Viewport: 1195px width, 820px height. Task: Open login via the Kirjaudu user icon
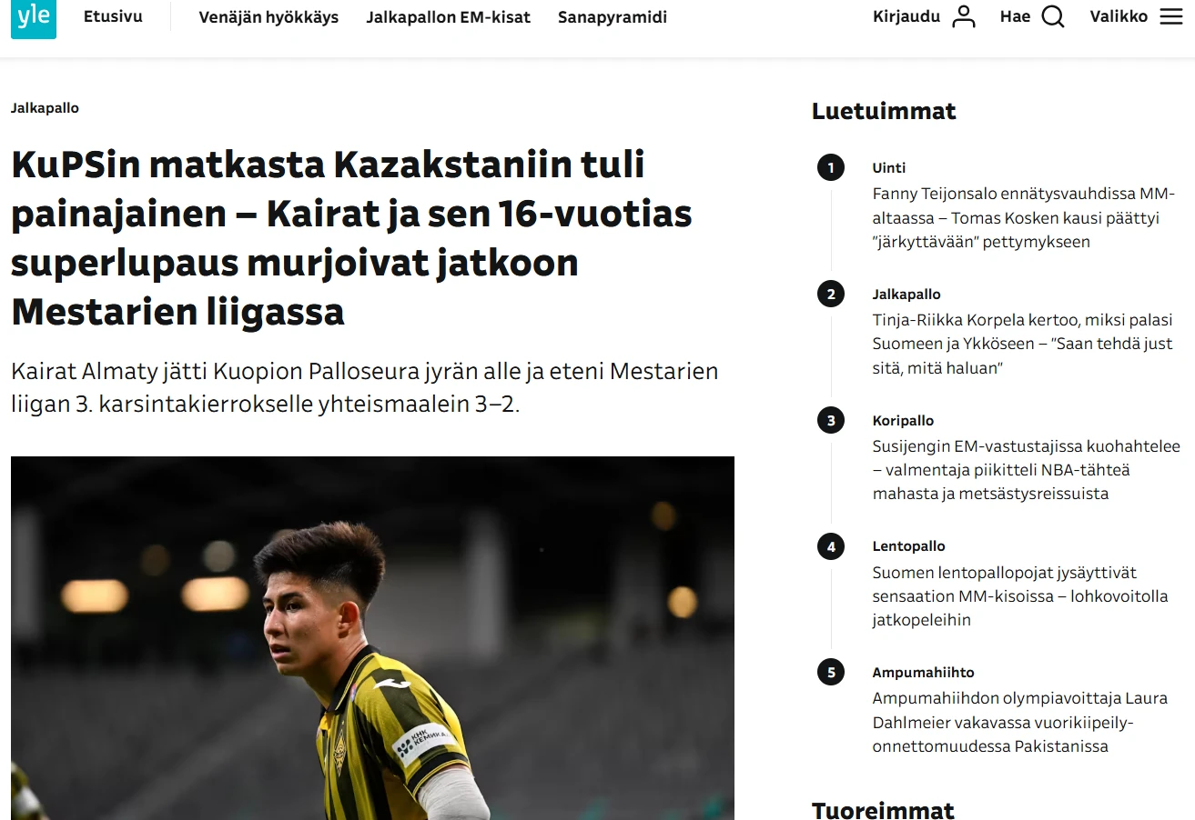click(x=963, y=16)
